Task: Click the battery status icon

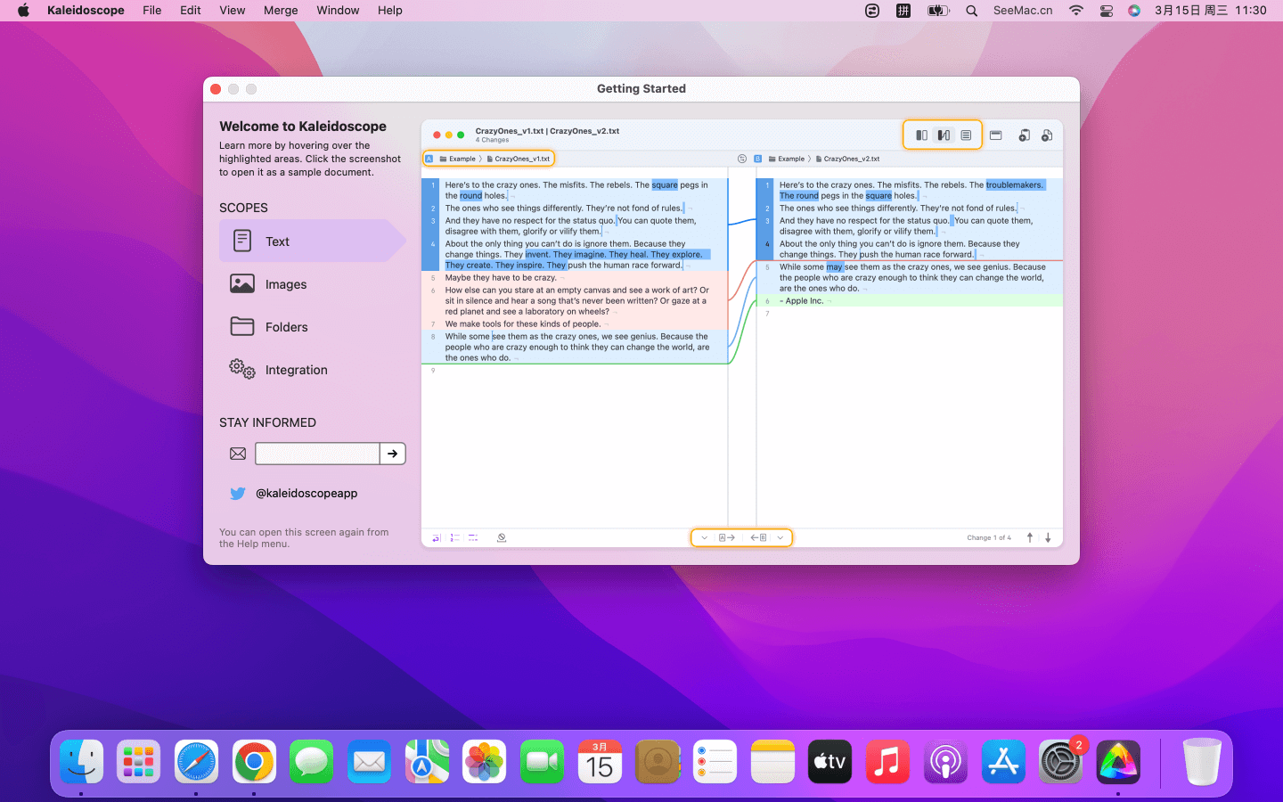Action: click(937, 11)
